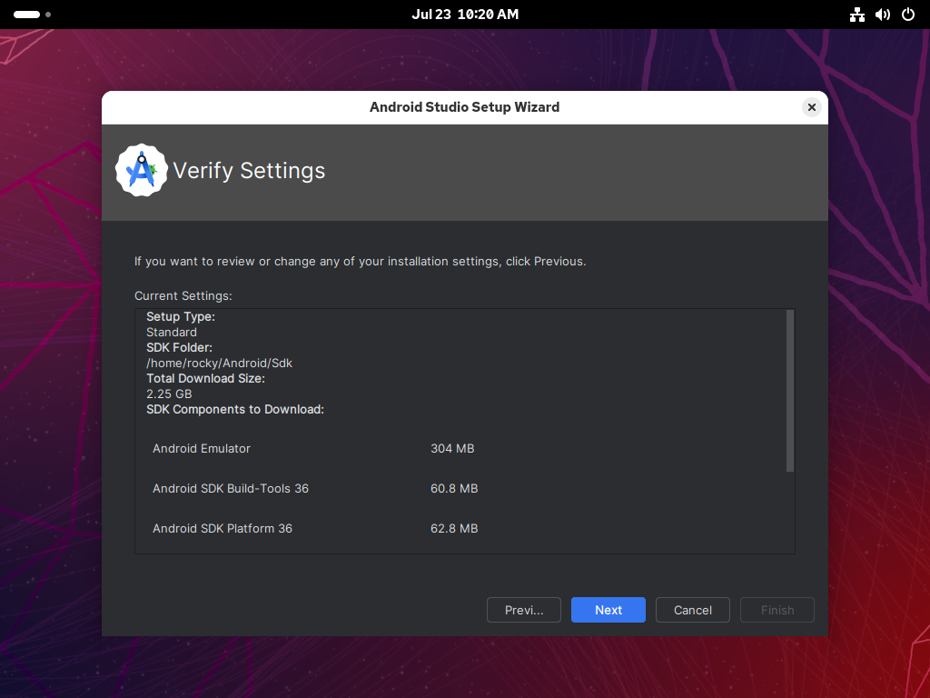Click the 304 MB size value
930x698 pixels.
[452, 449]
